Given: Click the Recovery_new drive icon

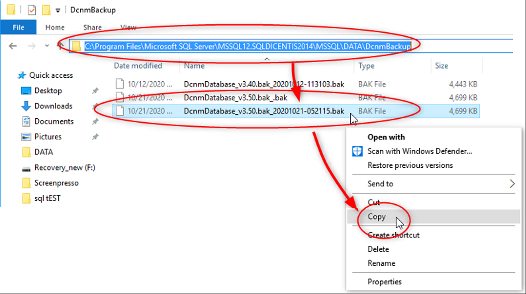Looking at the screenshot, I should click(26, 169).
